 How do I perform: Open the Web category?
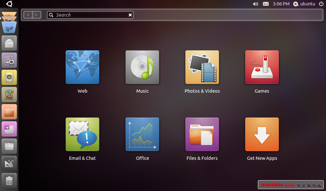[82, 67]
